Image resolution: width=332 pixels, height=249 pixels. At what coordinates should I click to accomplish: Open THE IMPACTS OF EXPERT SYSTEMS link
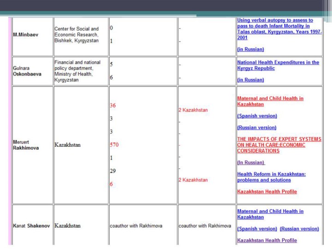[x=279, y=145]
